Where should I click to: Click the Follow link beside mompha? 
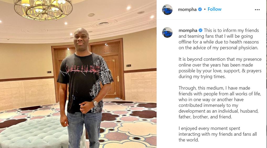[x=214, y=9]
